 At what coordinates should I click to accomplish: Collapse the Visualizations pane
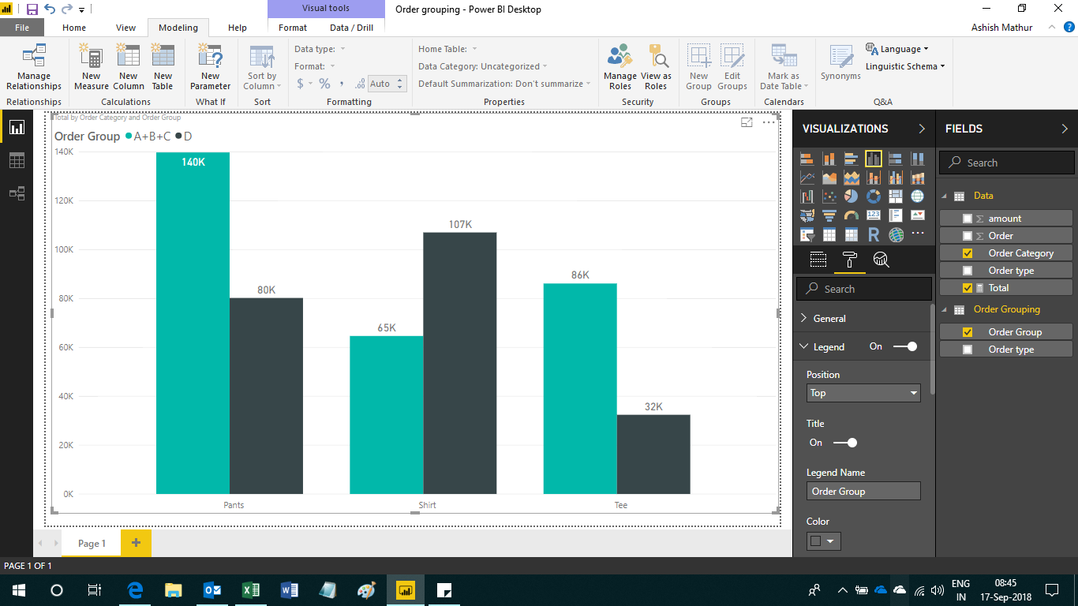click(x=922, y=129)
